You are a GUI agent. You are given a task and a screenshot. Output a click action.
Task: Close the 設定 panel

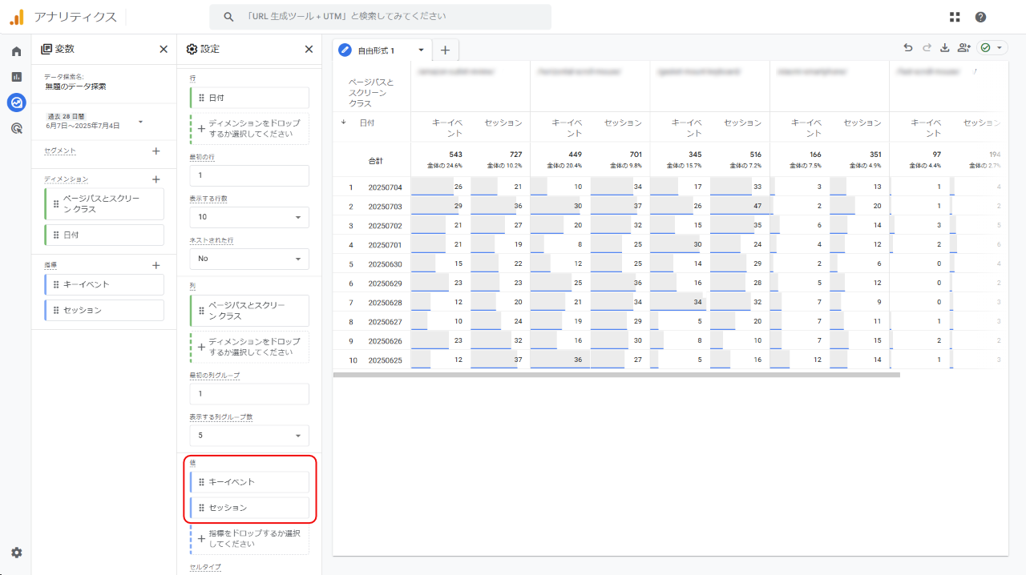[x=309, y=49]
